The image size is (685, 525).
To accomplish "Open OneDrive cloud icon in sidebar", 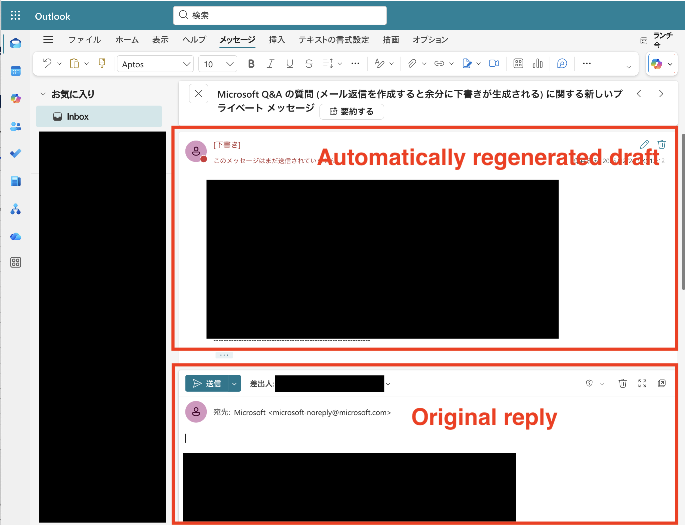I will tap(16, 237).
